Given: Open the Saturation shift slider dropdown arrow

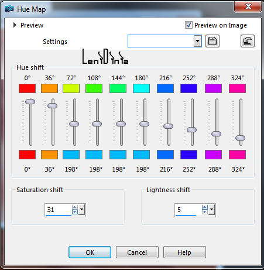Looking at the screenshot, I should pyautogui.click(x=81, y=210).
